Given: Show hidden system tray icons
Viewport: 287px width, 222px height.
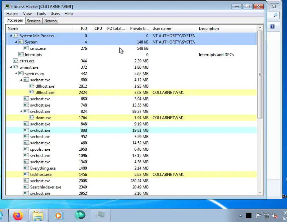Looking at the screenshot, I should point(241,216).
